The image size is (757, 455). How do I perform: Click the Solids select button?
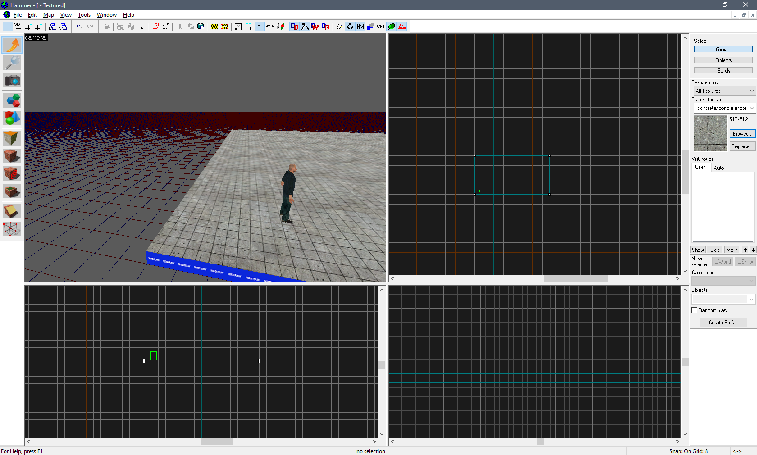724,71
